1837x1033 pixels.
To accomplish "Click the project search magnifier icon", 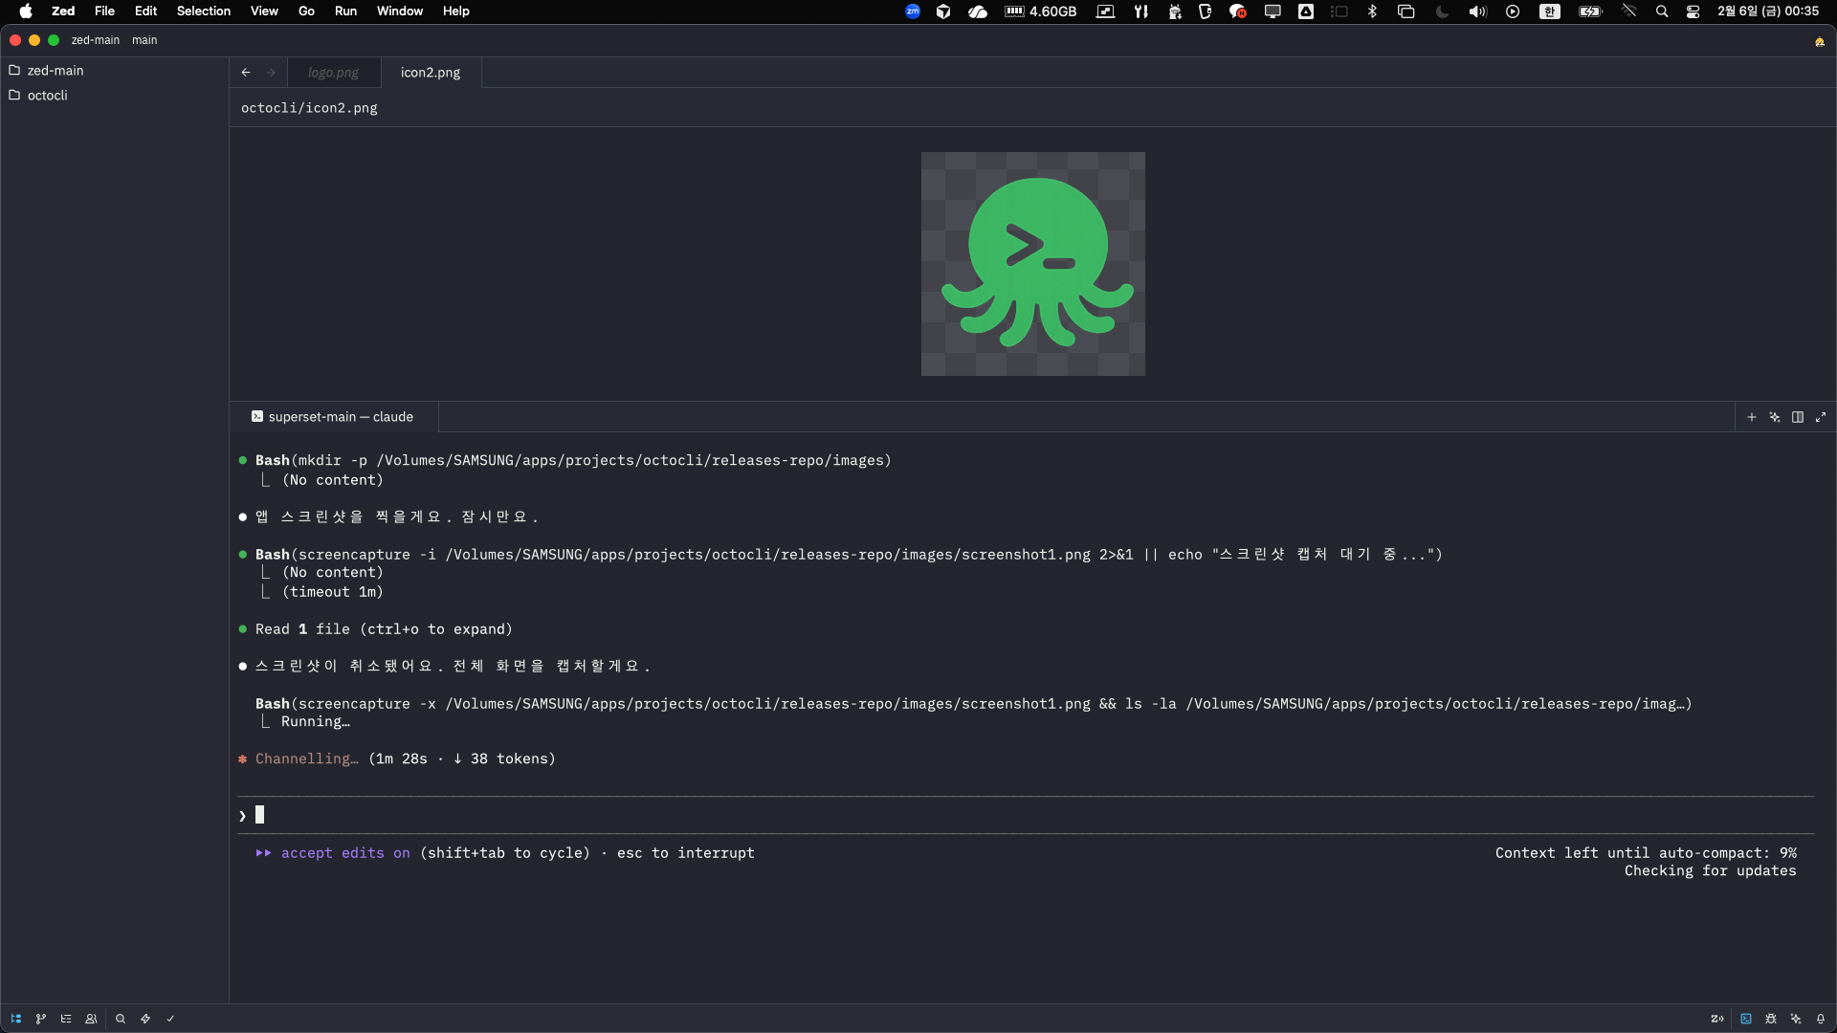I will pos(121,1019).
